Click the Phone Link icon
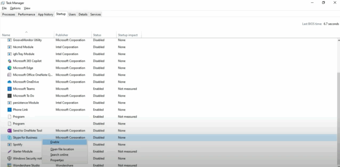Screen dimensions: 340x167 [x=9, y=110]
